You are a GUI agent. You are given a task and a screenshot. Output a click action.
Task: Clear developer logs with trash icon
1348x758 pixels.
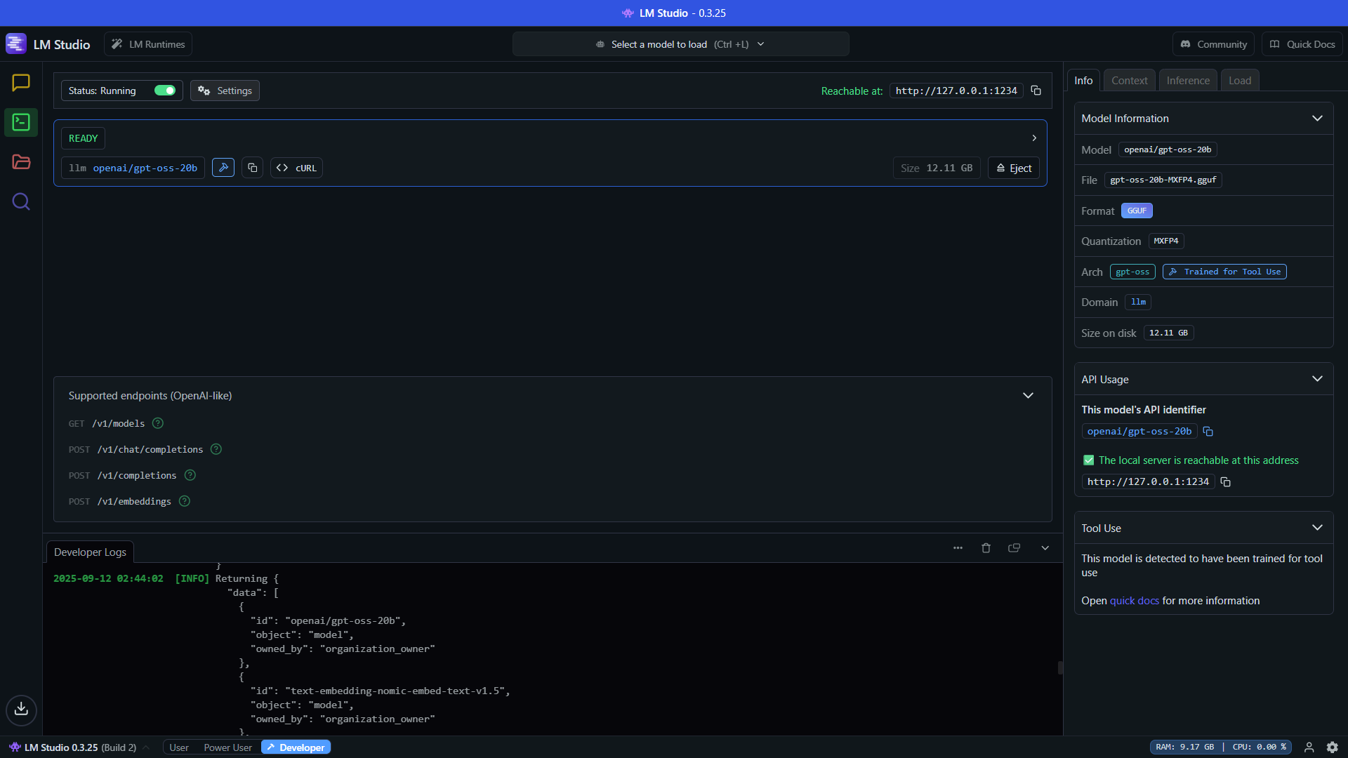click(x=986, y=548)
